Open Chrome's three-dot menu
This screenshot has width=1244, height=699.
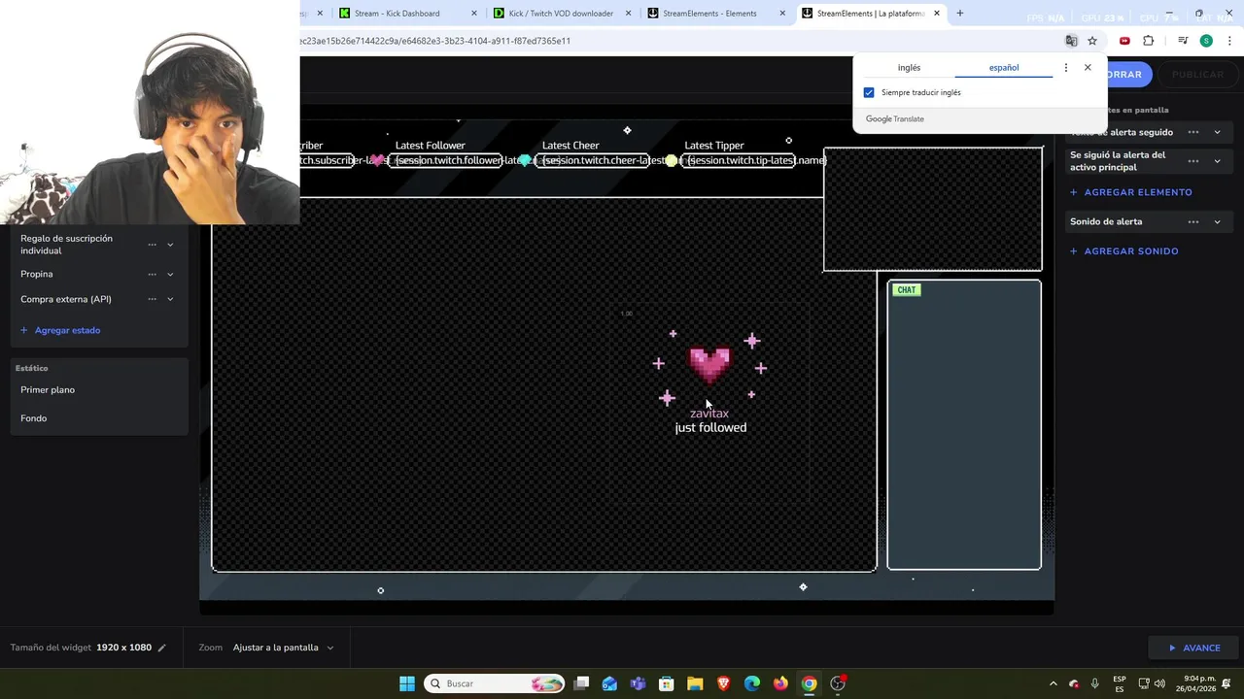pyautogui.click(x=1230, y=41)
